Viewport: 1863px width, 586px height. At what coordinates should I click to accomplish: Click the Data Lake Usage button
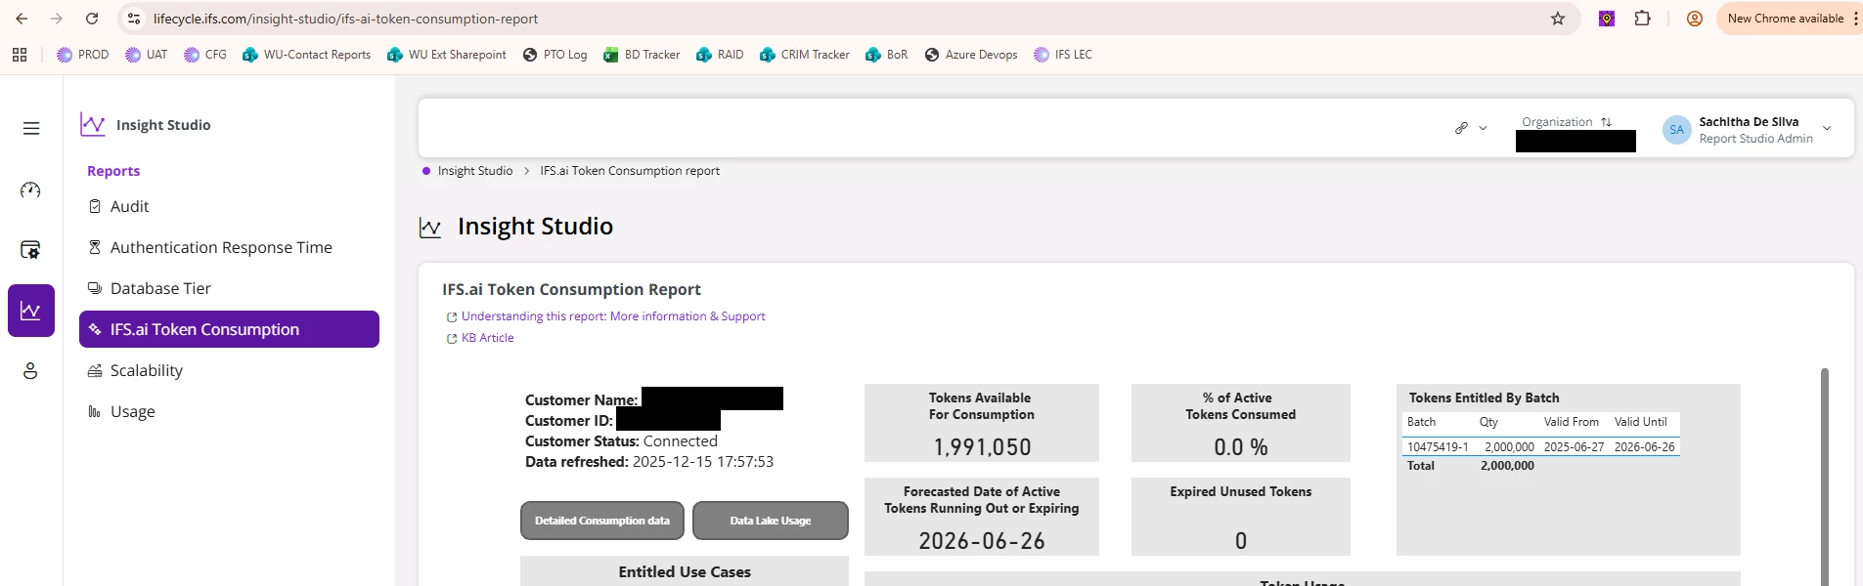tap(771, 521)
